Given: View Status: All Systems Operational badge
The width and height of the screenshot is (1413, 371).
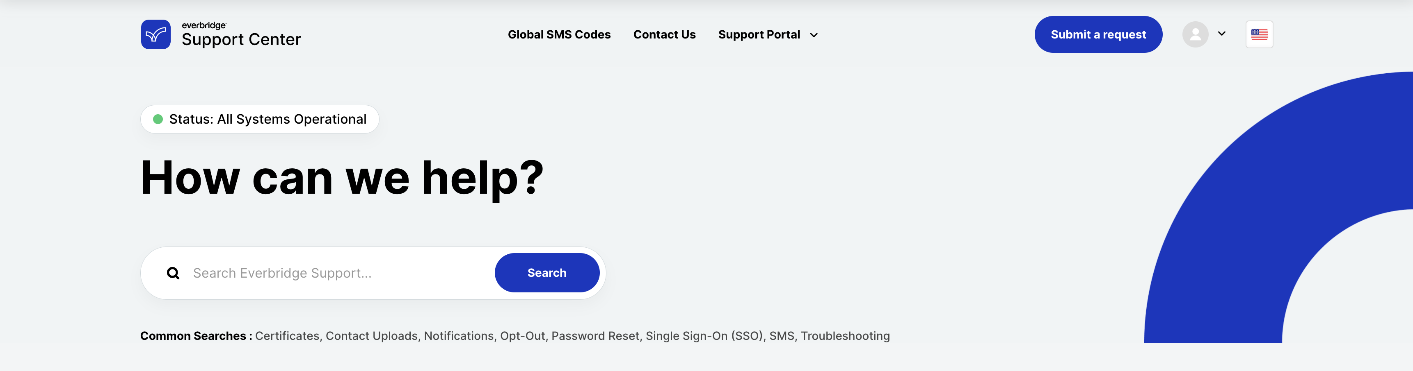Looking at the screenshot, I should coord(259,119).
